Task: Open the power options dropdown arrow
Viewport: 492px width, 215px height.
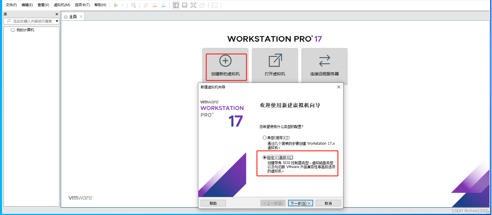Action: coord(122,5)
